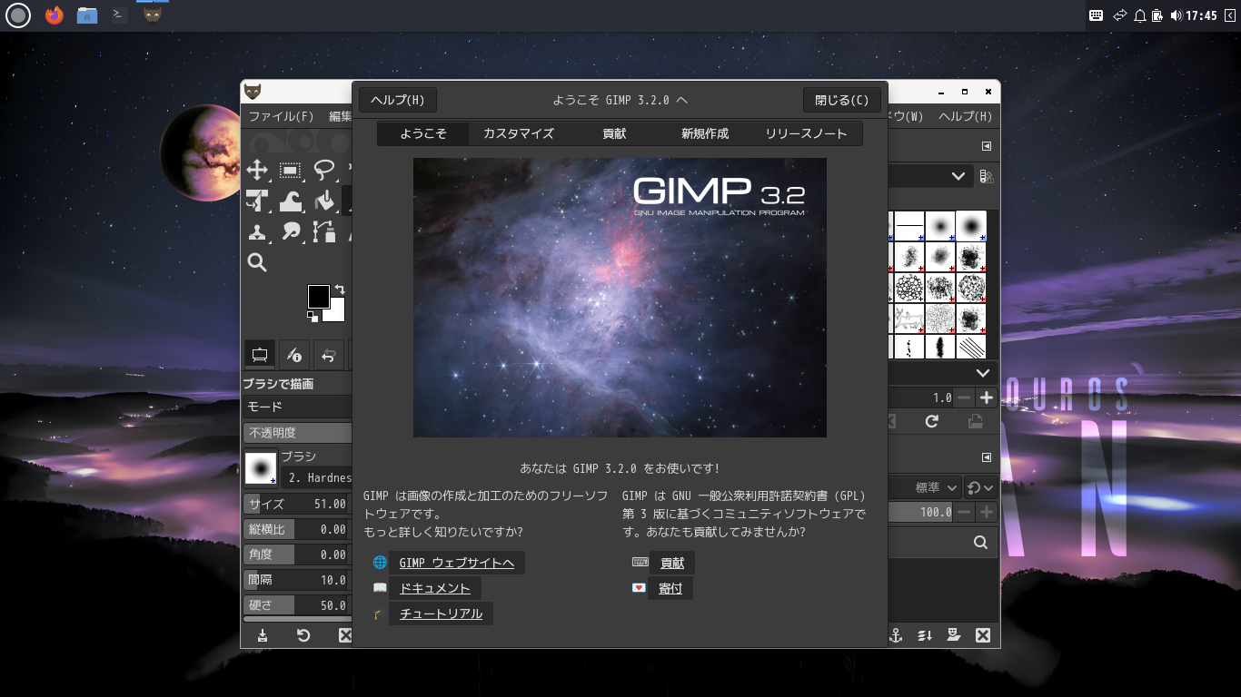Open the brush filter dropdown

click(x=929, y=176)
